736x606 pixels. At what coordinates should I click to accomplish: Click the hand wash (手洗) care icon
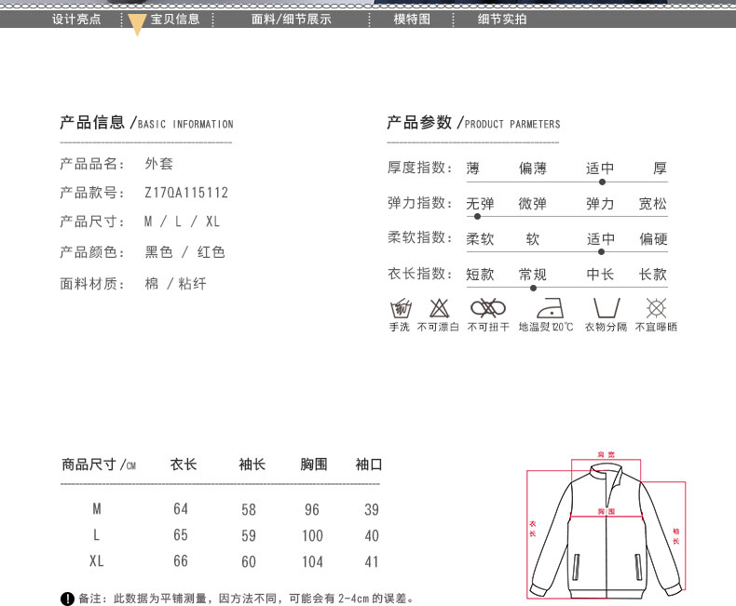(x=401, y=308)
